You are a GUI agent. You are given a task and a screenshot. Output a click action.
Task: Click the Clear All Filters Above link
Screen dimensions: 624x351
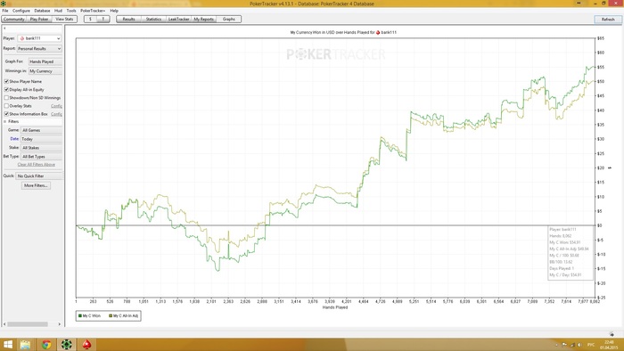pos(37,165)
